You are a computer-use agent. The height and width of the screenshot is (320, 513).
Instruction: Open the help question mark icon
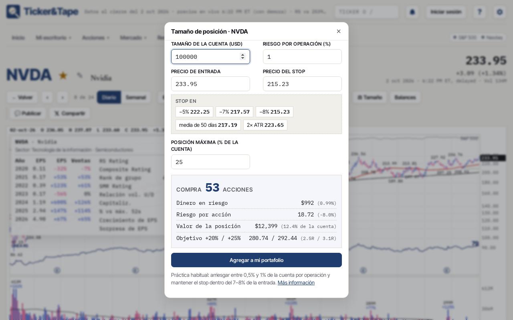coord(480,12)
